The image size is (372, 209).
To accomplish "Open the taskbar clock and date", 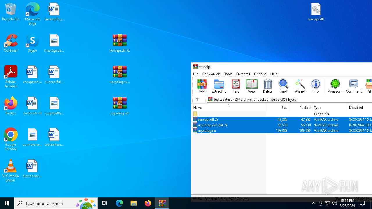I will pyautogui.click(x=347, y=203).
